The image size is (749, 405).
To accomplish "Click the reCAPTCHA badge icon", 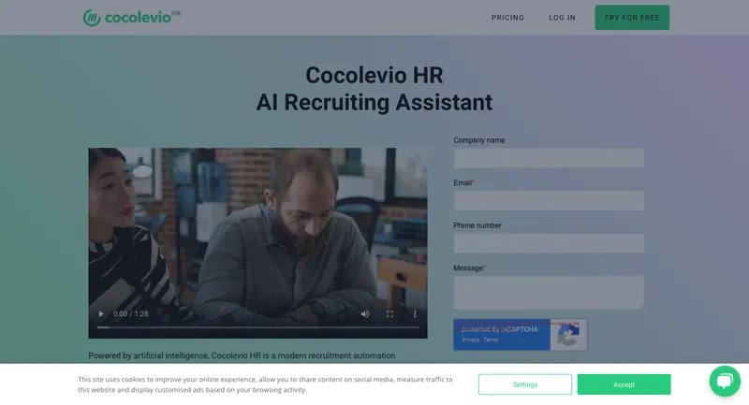I will click(568, 335).
